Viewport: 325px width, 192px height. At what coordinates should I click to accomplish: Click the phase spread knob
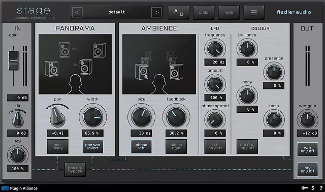tap(215, 120)
